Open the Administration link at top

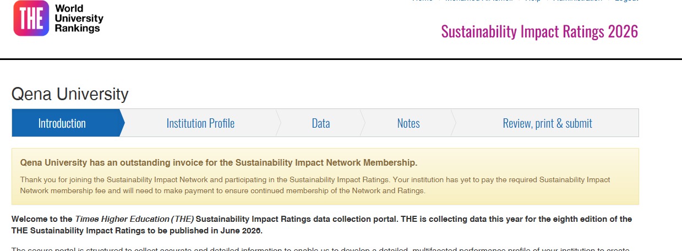pos(577,1)
